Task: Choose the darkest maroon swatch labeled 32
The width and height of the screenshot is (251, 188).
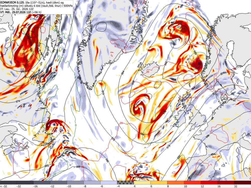Action: (242, 182)
